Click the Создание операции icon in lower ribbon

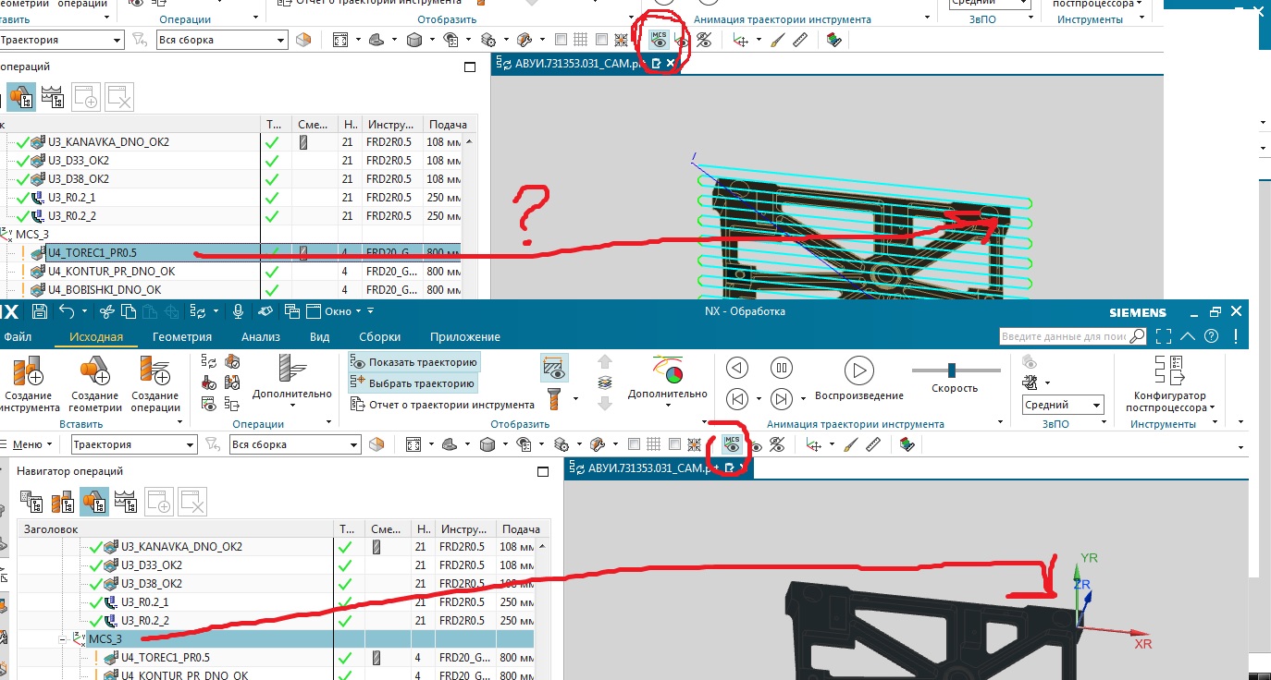point(155,371)
